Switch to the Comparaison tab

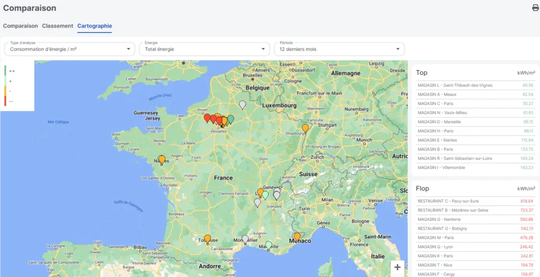(20, 26)
